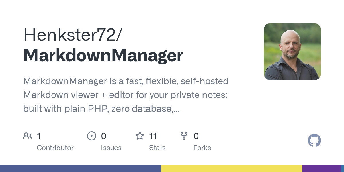Select the Stars label
Image resolution: width=344 pixels, height=172 pixels.
tap(157, 148)
